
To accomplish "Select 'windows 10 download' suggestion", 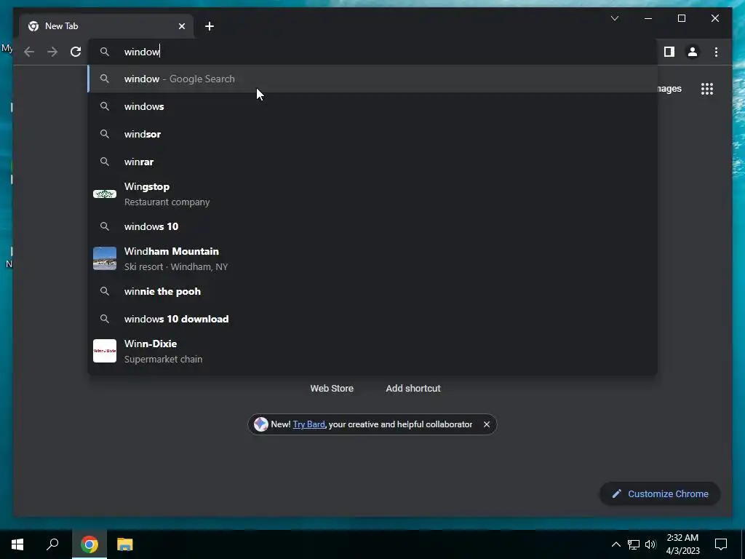I will (x=372, y=319).
